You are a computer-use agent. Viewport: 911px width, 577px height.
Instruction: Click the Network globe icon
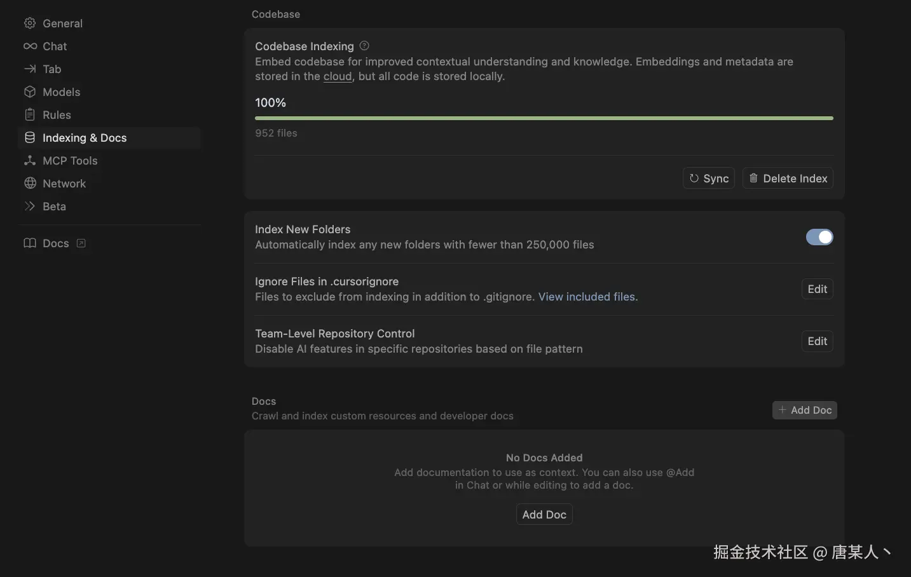(30, 184)
